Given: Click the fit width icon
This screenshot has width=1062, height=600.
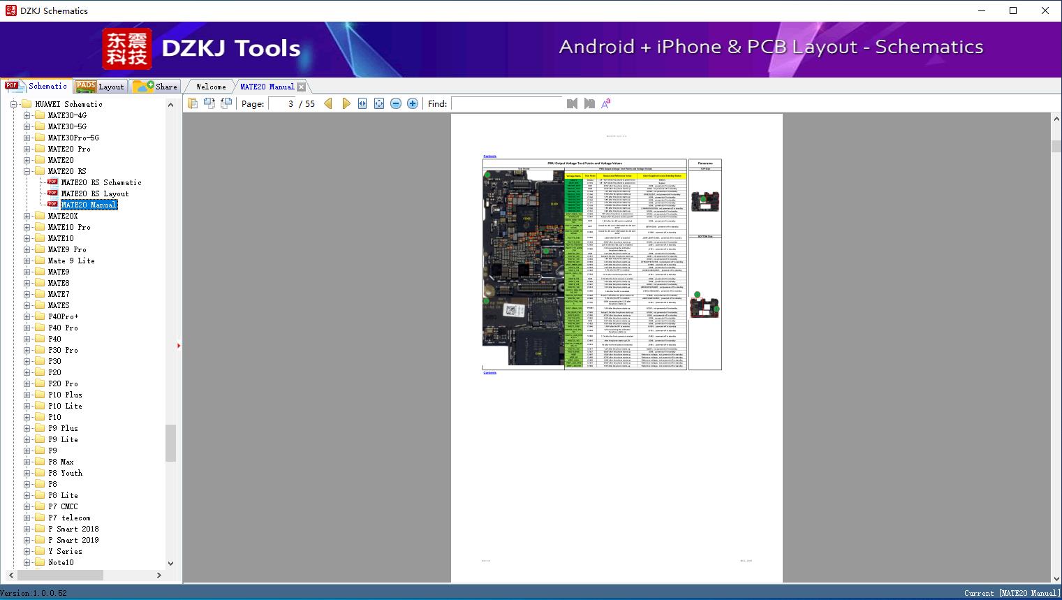Looking at the screenshot, I should pos(362,103).
